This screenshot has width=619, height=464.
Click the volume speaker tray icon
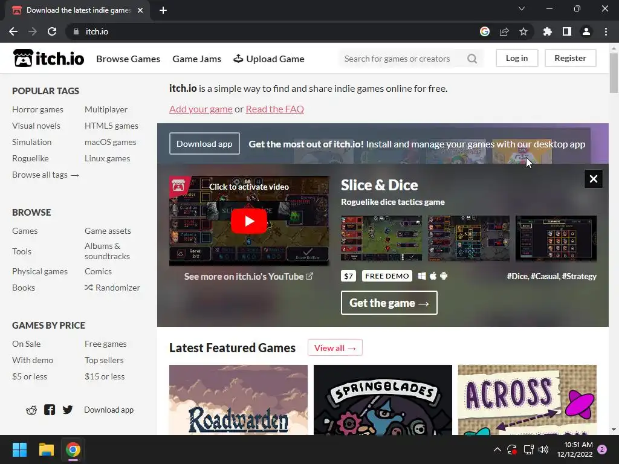(x=543, y=449)
